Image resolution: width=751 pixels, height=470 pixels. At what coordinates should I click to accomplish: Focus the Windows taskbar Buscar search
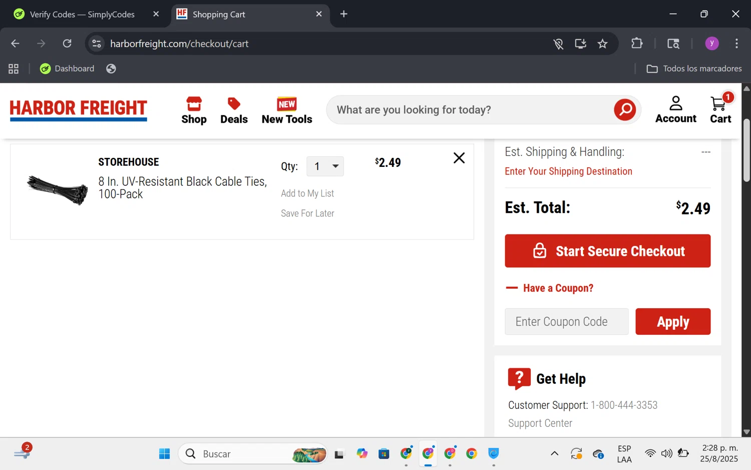(253, 454)
